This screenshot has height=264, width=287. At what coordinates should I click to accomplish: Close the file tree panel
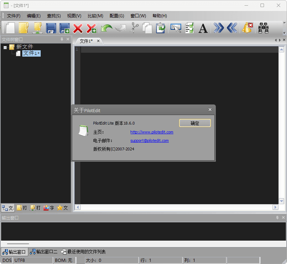click(x=68, y=39)
